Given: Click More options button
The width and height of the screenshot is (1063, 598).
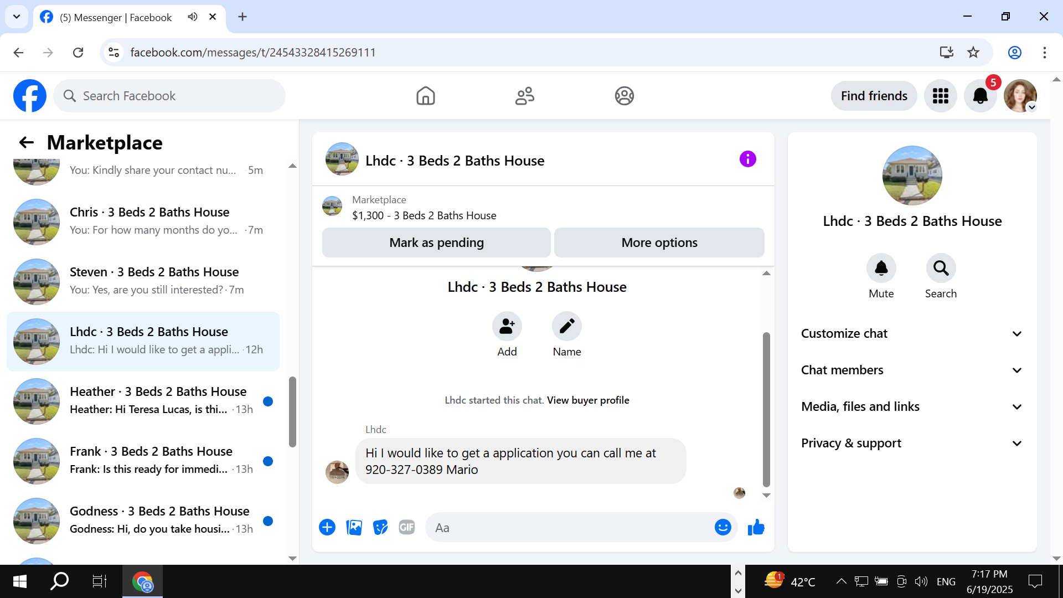Looking at the screenshot, I should pyautogui.click(x=659, y=243).
